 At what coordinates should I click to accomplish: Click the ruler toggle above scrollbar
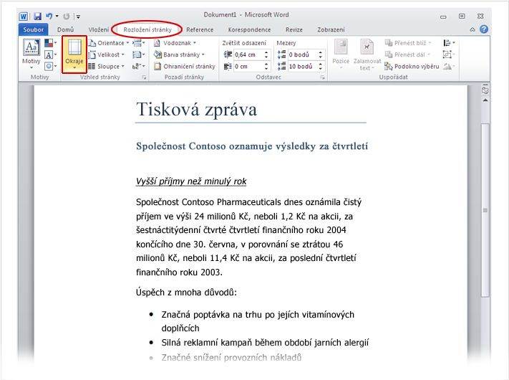tap(485, 90)
